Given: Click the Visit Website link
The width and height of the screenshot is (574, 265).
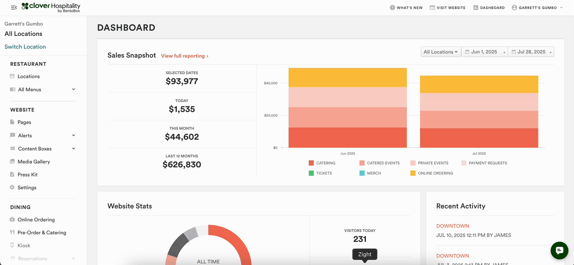Looking at the screenshot, I should click(x=451, y=8).
